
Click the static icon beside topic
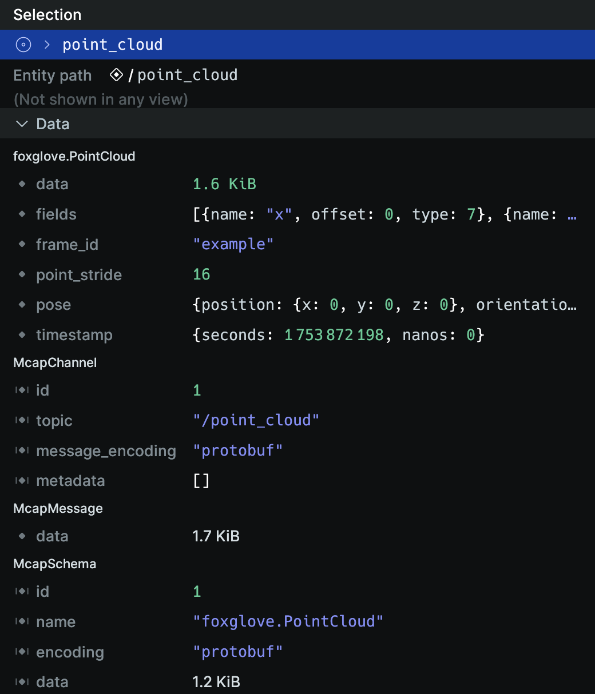pos(22,421)
